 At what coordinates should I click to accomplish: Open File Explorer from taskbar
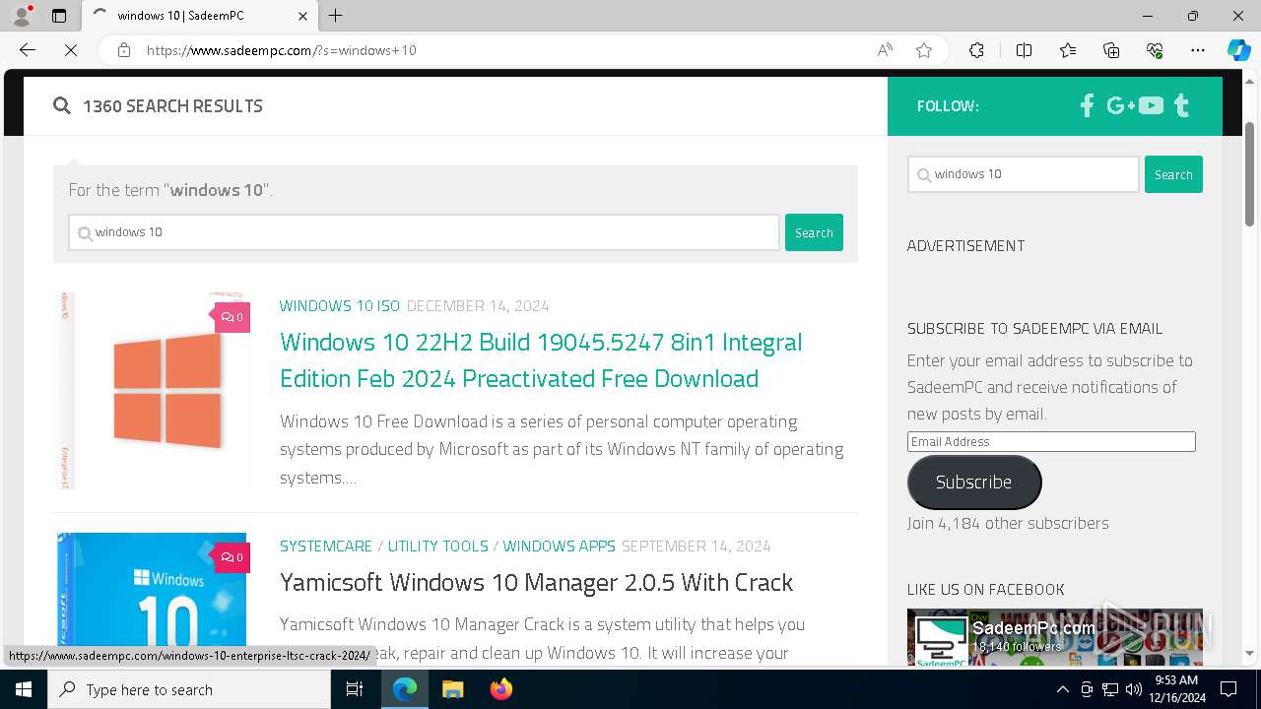tap(452, 689)
